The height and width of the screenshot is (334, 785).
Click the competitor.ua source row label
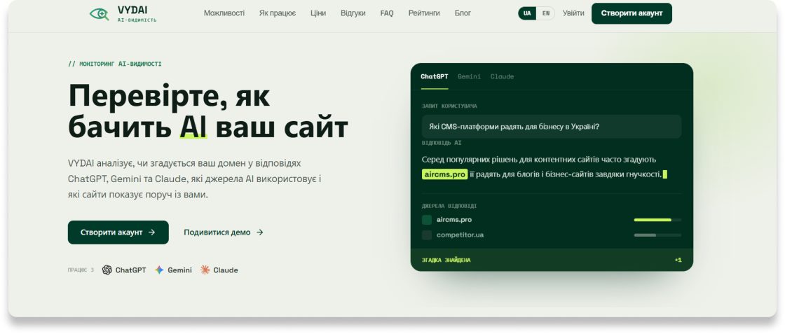[x=460, y=235]
